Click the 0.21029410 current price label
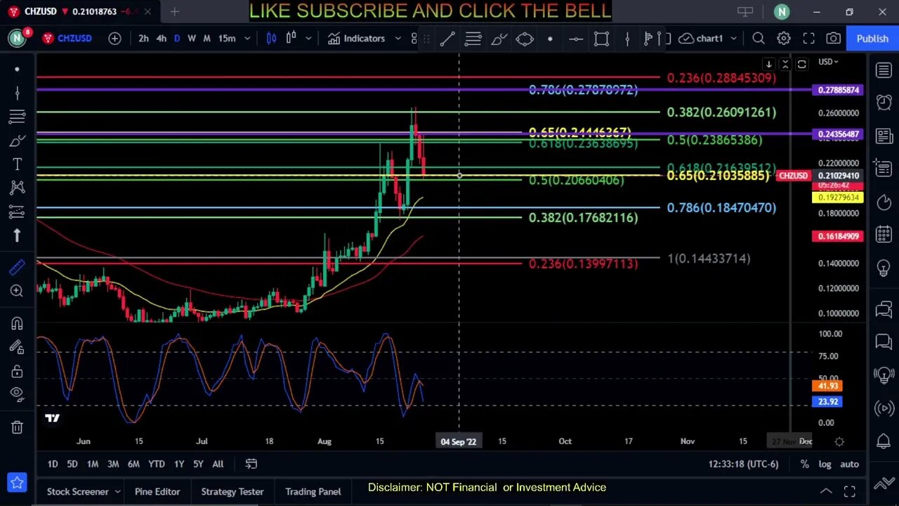This screenshot has height=506, width=899. coord(839,176)
